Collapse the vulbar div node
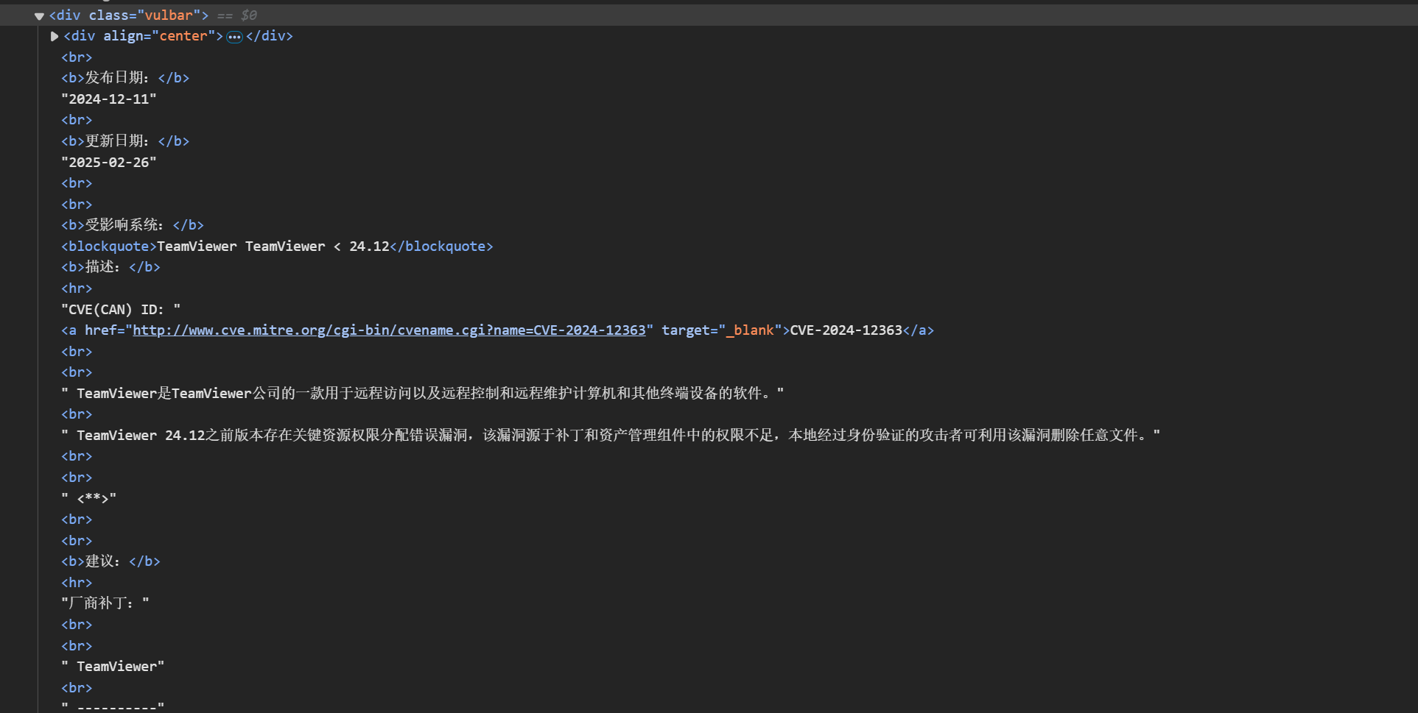 pyautogui.click(x=40, y=15)
